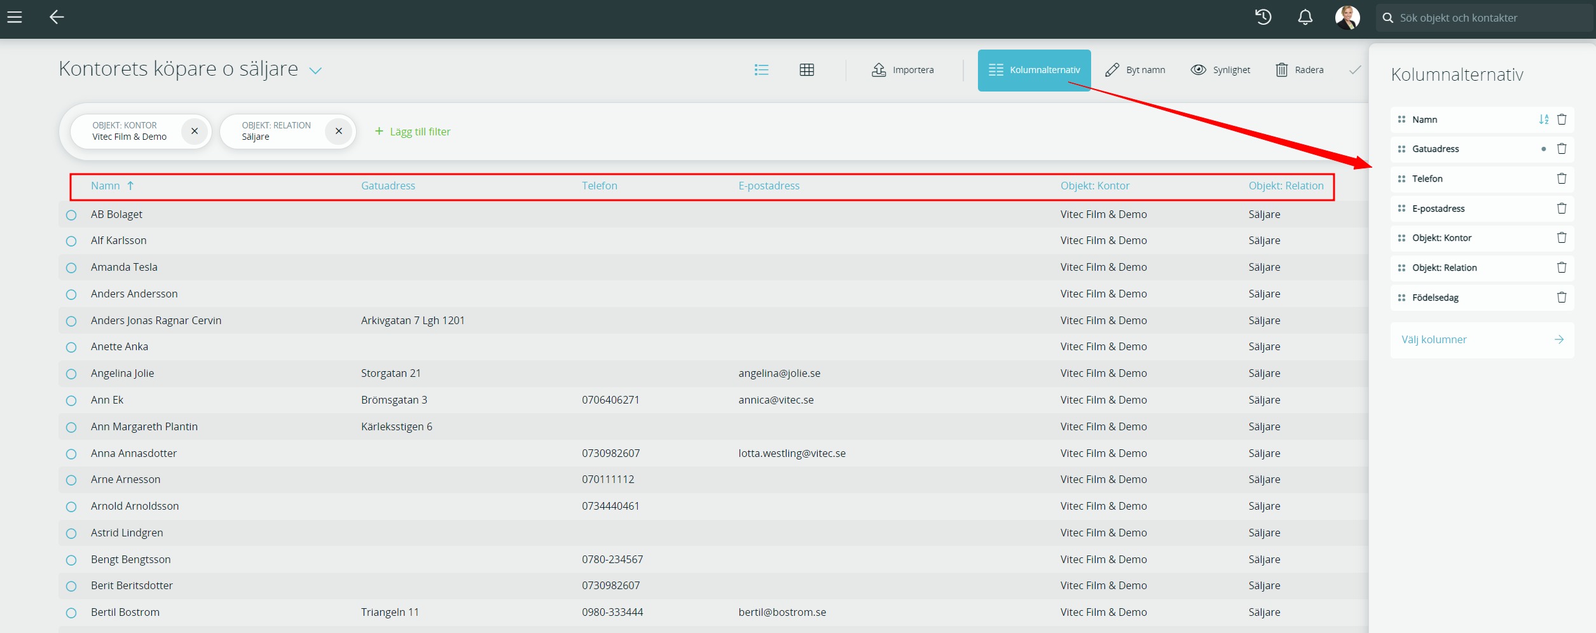This screenshot has width=1596, height=633.
Task: Switch to grid table view icon
Action: [x=807, y=70]
